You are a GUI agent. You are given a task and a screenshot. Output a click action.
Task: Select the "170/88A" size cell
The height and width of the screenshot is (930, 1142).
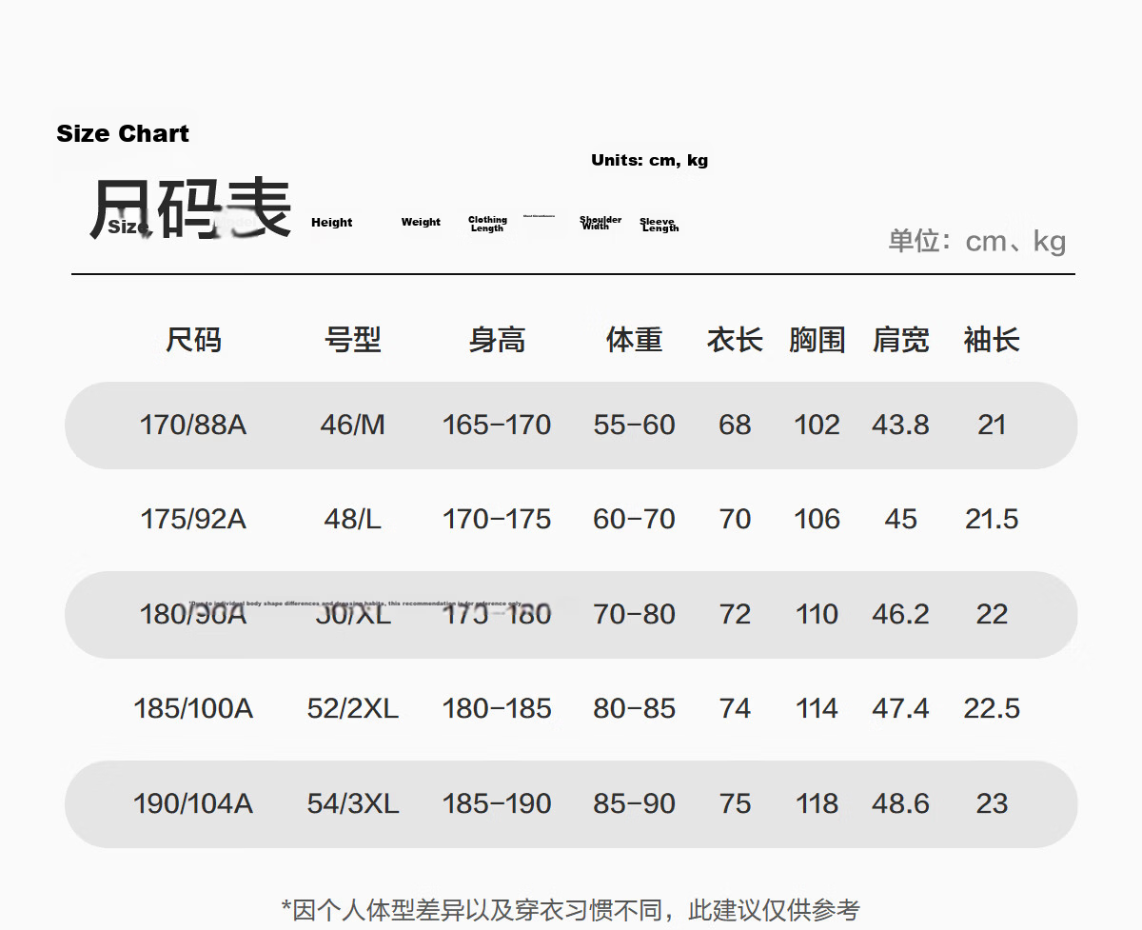pos(193,425)
